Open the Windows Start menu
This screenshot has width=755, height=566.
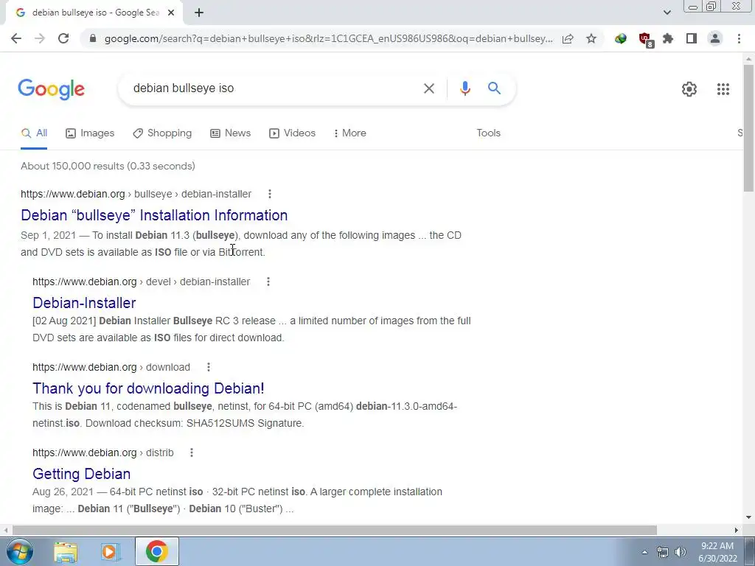[x=20, y=551]
